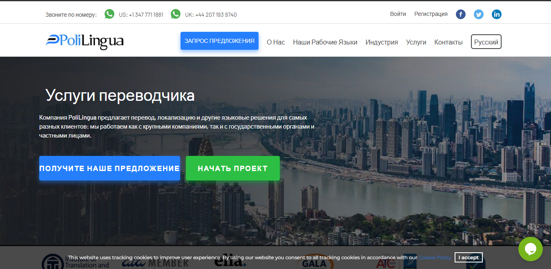Open the LinkedIn social icon
The width and height of the screenshot is (551, 269).
497,14
